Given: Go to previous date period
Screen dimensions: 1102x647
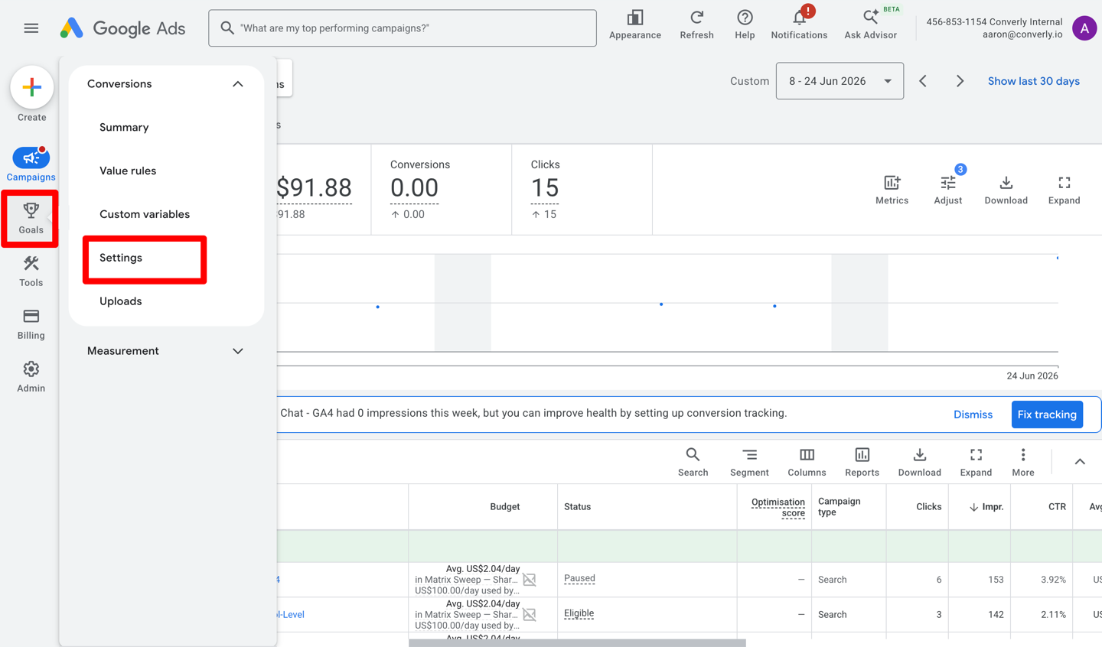Looking at the screenshot, I should coord(923,81).
